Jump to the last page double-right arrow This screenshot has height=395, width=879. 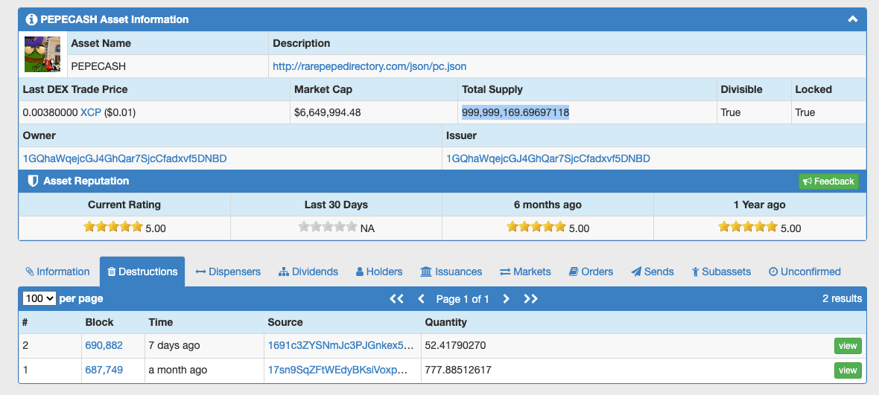pyautogui.click(x=530, y=299)
